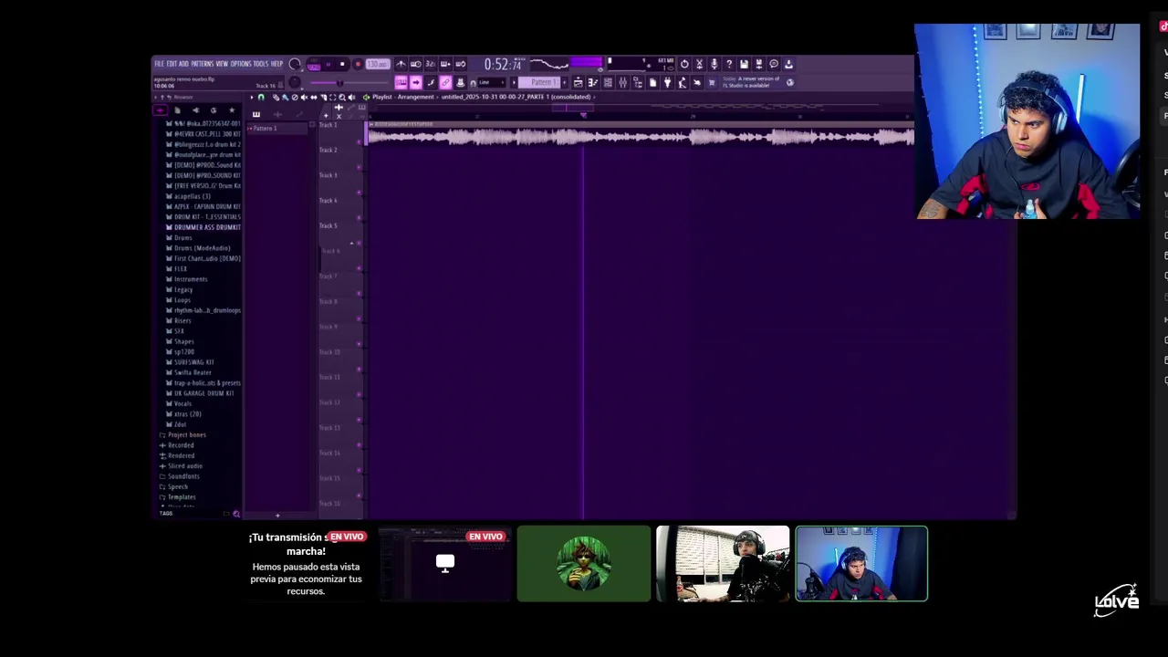Click the one-click recording microphone icon
Screen dimensions: 1168x657
click(x=714, y=64)
